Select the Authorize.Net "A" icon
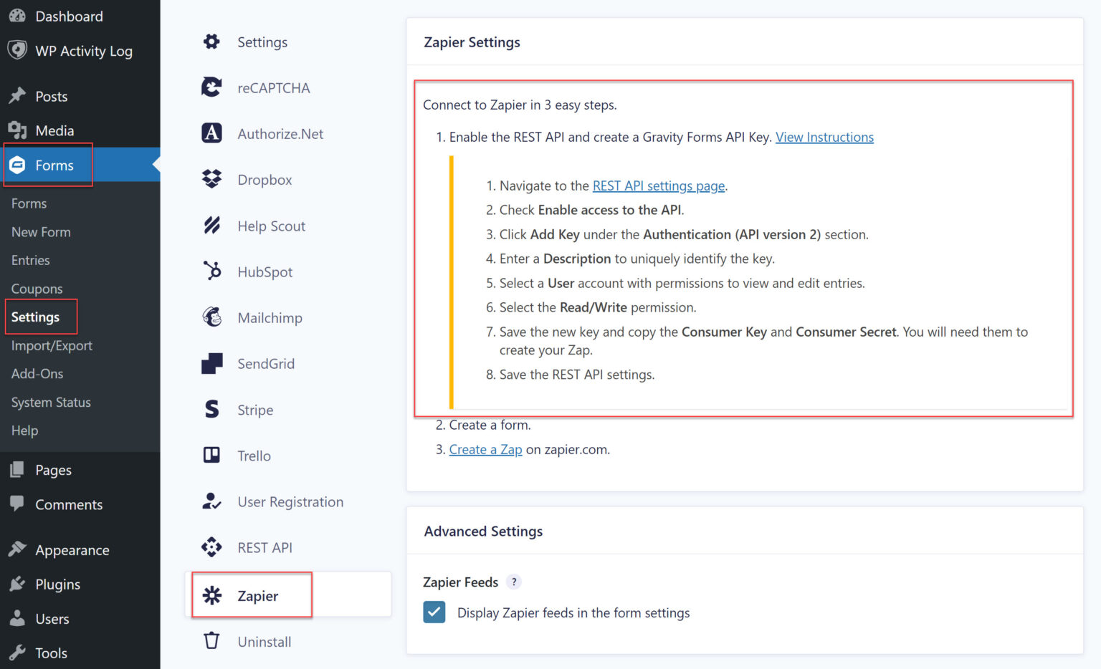 (x=211, y=133)
